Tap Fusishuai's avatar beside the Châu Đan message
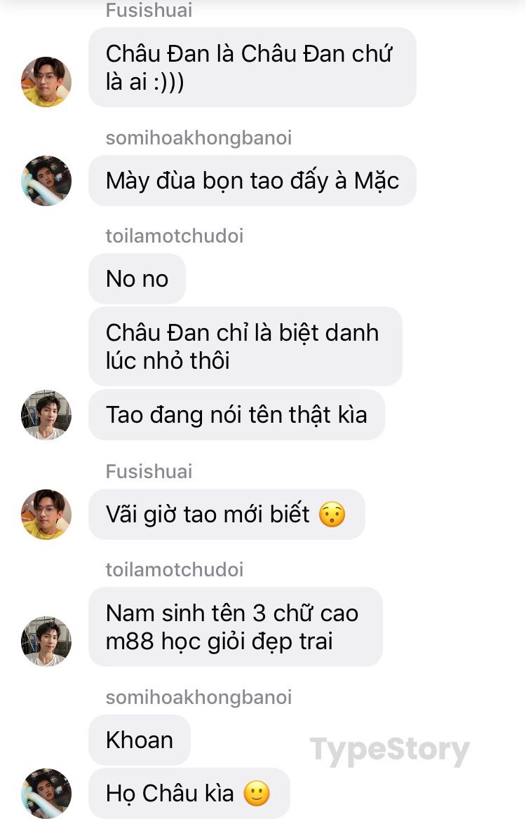This screenshot has height=821, width=526. [46, 82]
